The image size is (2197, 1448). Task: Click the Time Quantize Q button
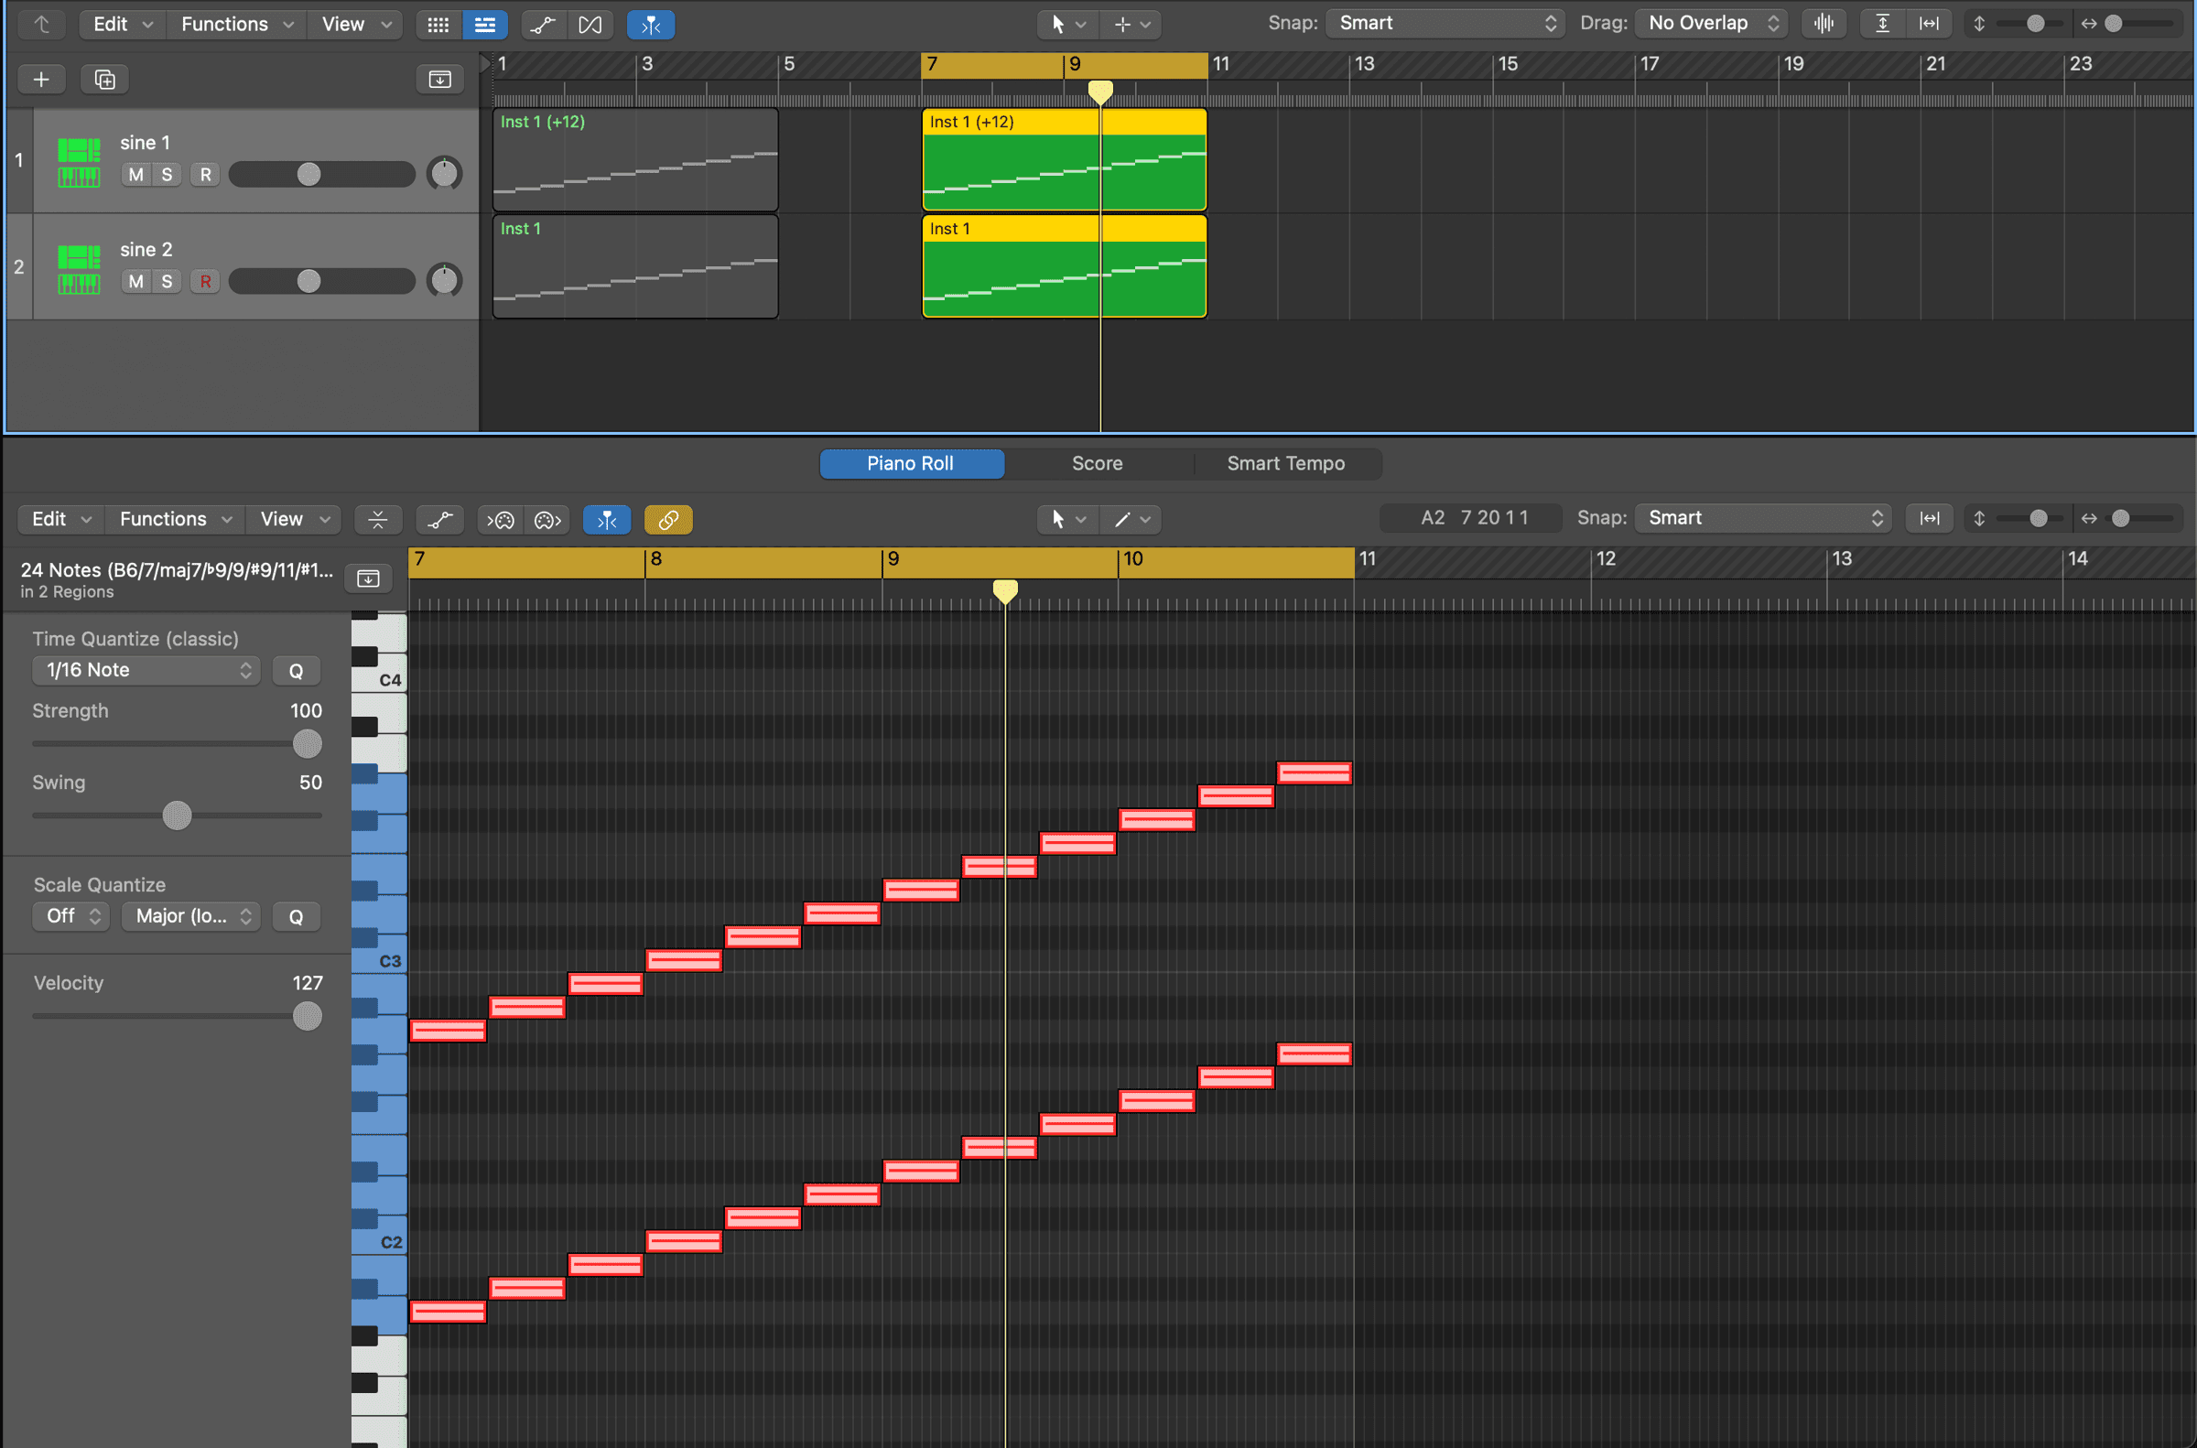pos(297,671)
